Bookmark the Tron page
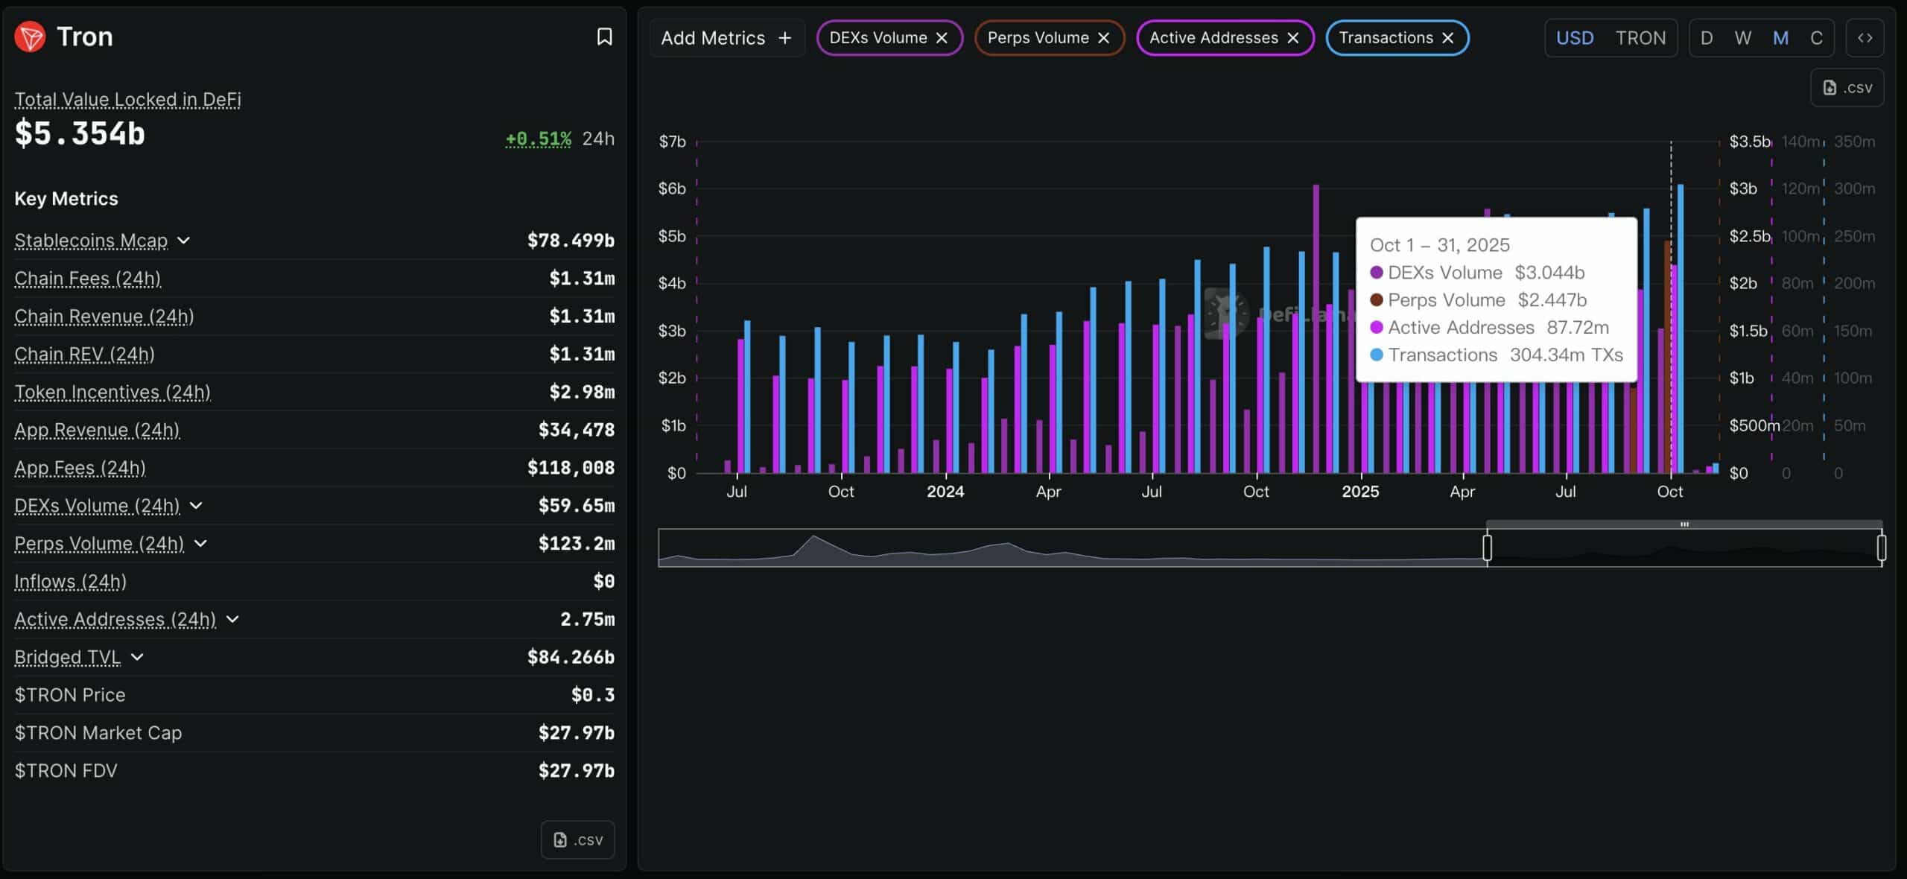1907x879 pixels. (604, 36)
